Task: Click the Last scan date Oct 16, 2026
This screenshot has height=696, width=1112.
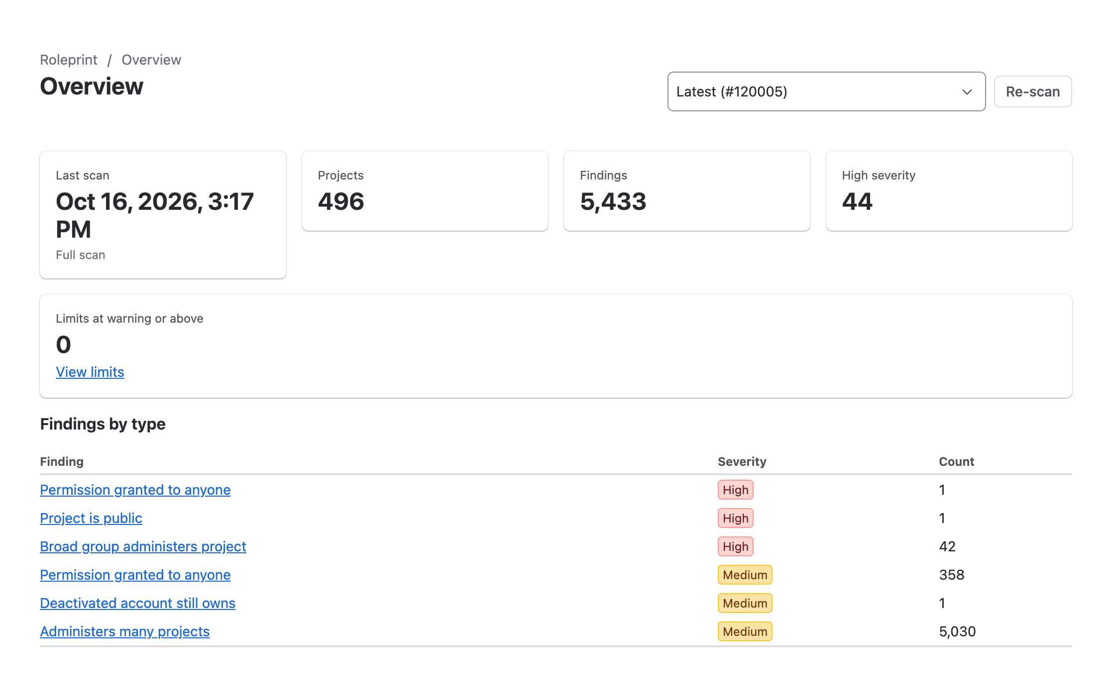Action: pyautogui.click(x=155, y=215)
